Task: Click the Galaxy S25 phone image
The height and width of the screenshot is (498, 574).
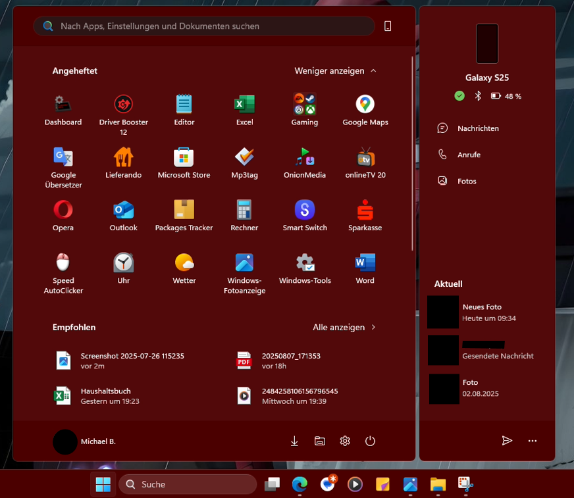Action: (x=487, y=43)
